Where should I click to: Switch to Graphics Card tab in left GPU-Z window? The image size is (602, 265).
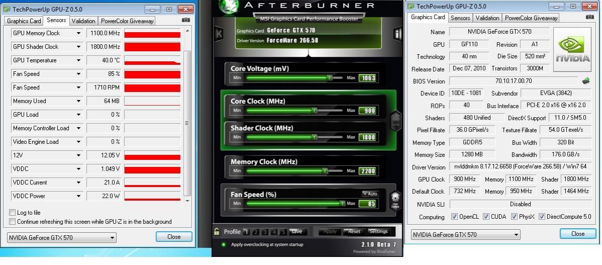pyautogui.click(x=24, y=21)
